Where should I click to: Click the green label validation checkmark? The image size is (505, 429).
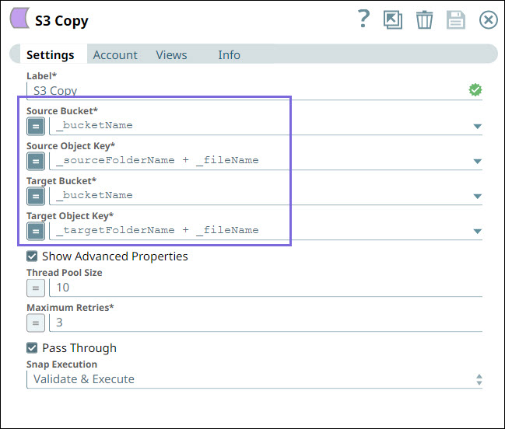475,90
